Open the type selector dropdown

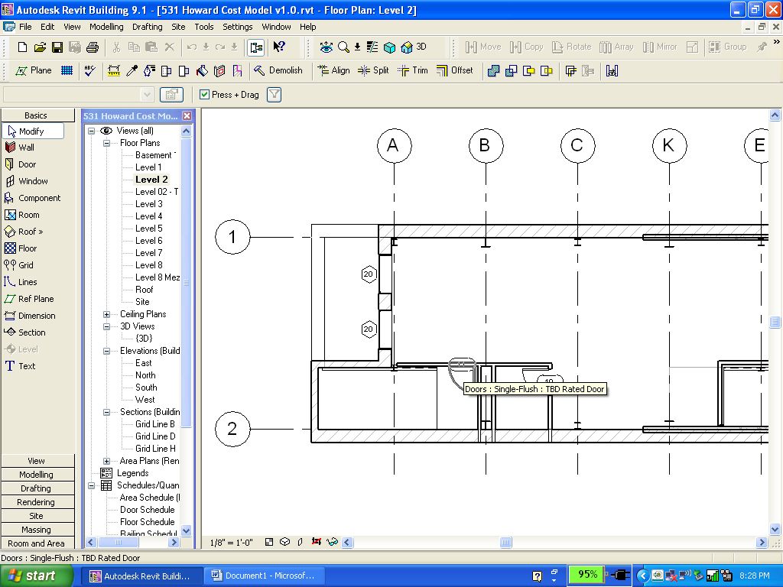pyautogui.click(x=147, y=94)
